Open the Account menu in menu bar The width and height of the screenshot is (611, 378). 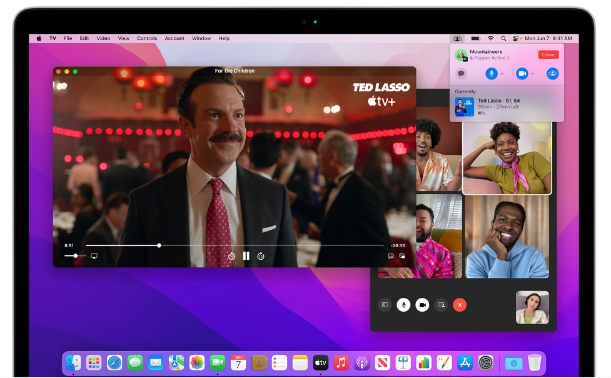[x=174, y=38]
